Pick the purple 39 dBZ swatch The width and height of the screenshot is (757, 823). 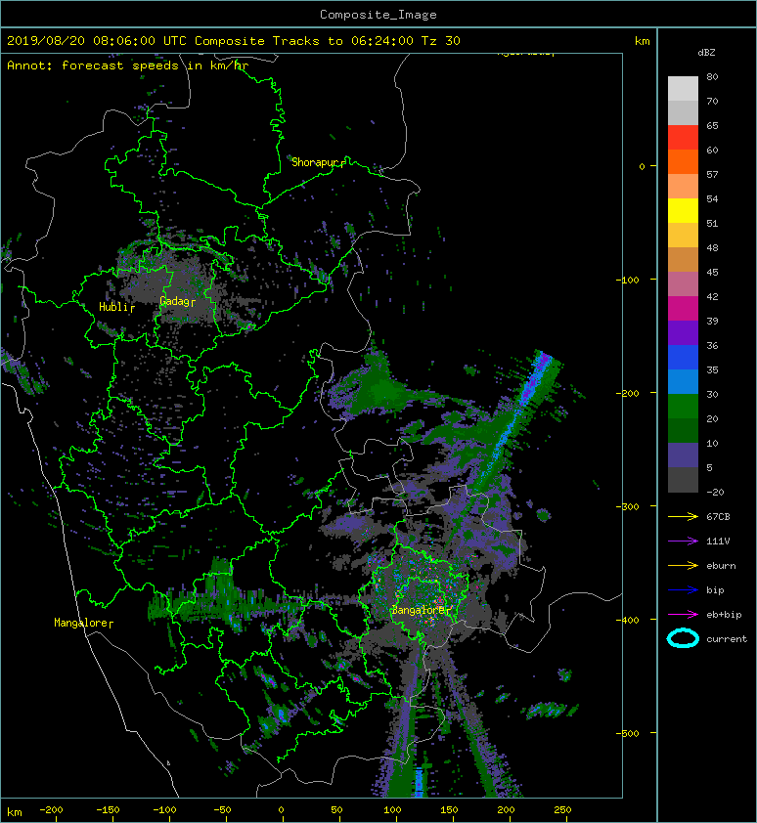[683, 332]
